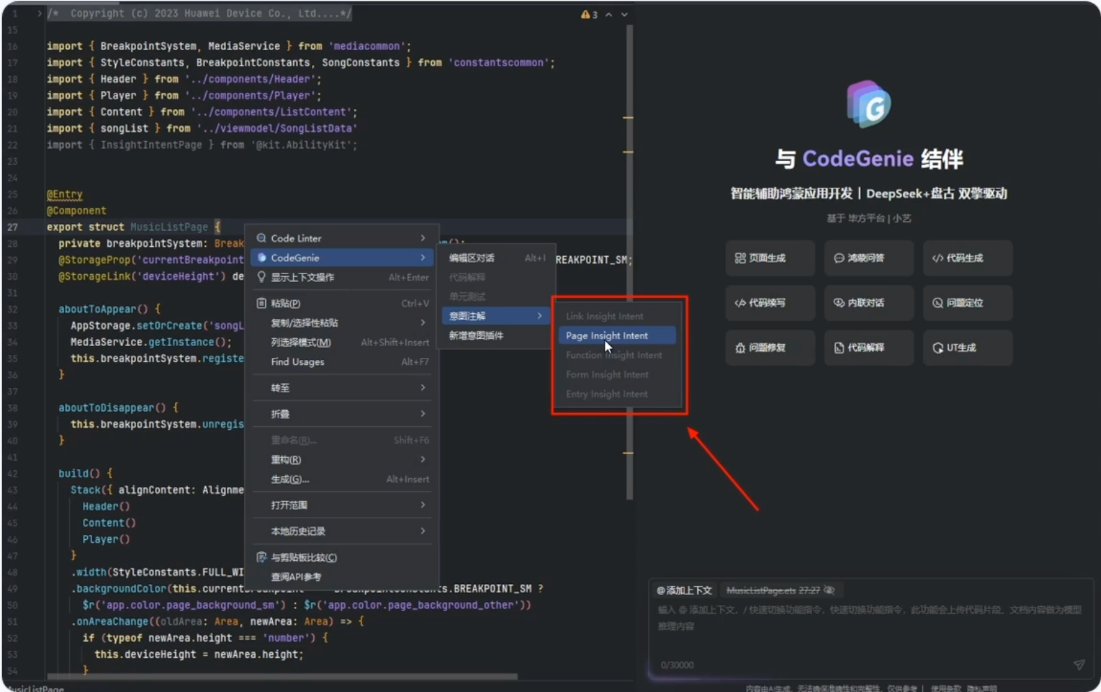Click 粘贴(P) paste menu entry

pos(342,303)
